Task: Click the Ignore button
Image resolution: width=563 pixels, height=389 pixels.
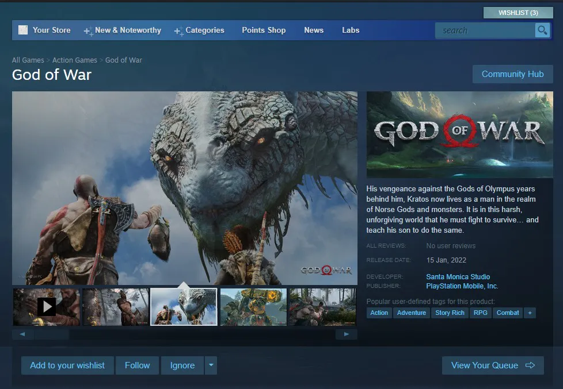Action: [182, 365]
